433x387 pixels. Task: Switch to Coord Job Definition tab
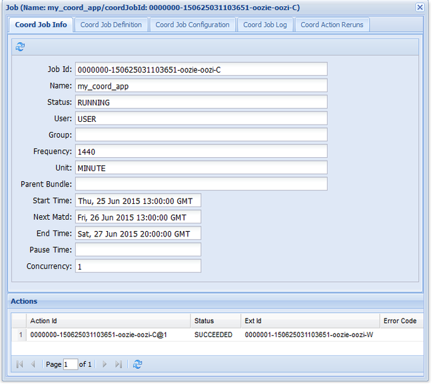[x=111, y=25]
